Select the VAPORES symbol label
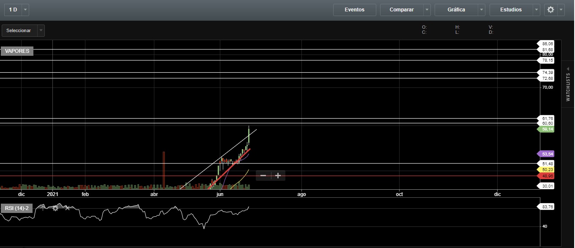This screenshot has height=248, width=575. [x=17, y=51]
